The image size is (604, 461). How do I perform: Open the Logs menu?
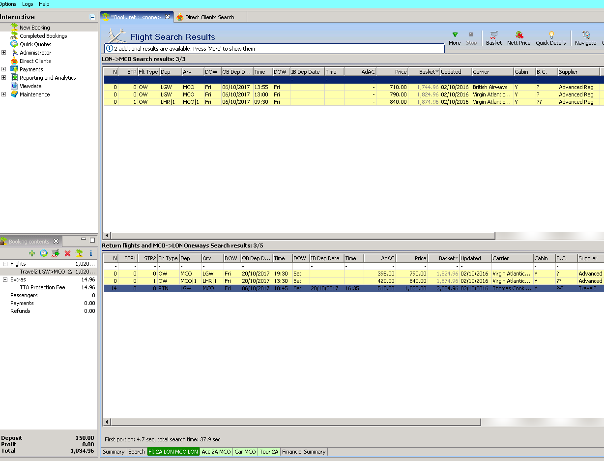[28, 4]
